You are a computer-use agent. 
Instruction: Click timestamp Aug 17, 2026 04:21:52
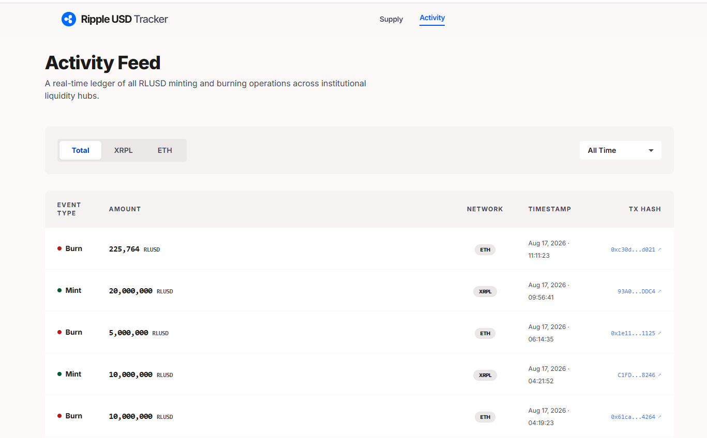[x=549, y=374]
